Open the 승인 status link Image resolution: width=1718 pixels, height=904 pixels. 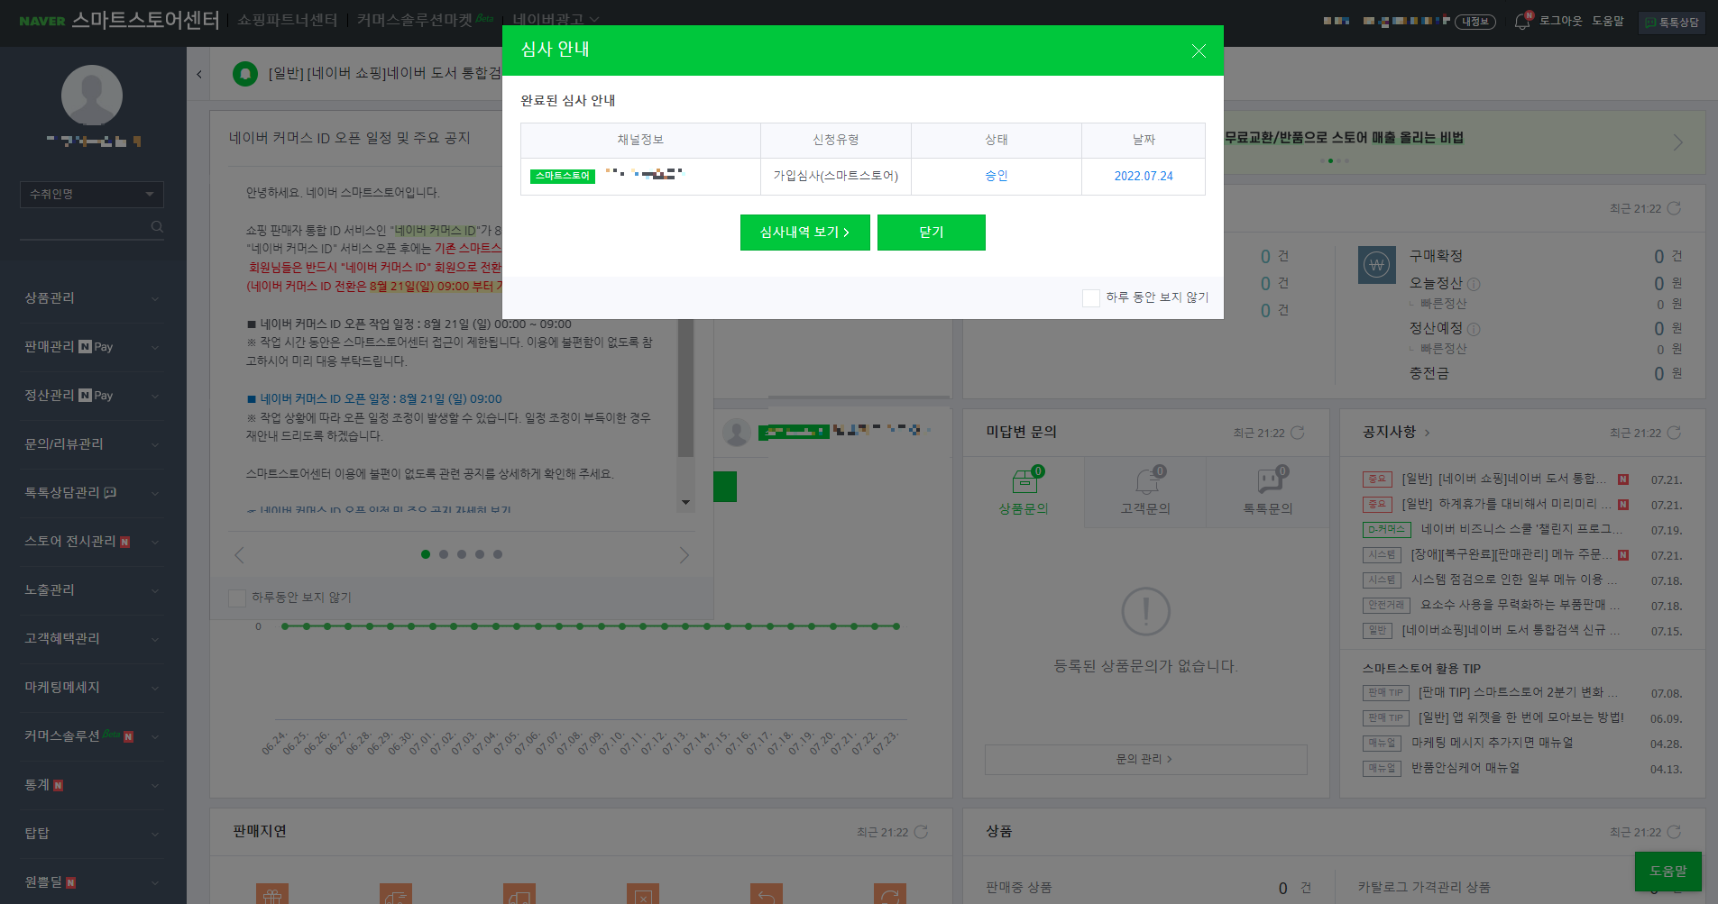tap(996, 176)
